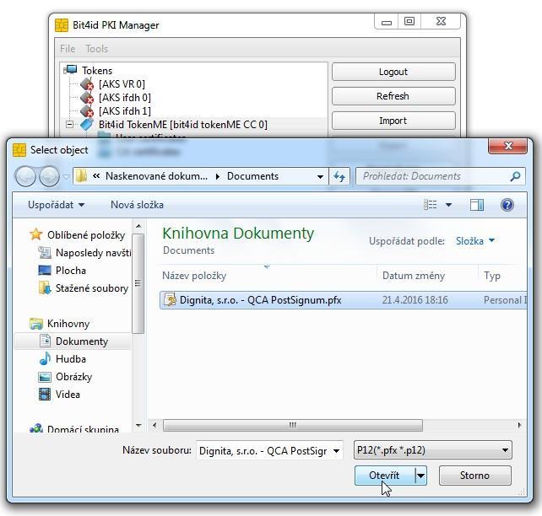Click the Otevřít button
The height and width of the screenshot is (516, 542).
[385, 476]
